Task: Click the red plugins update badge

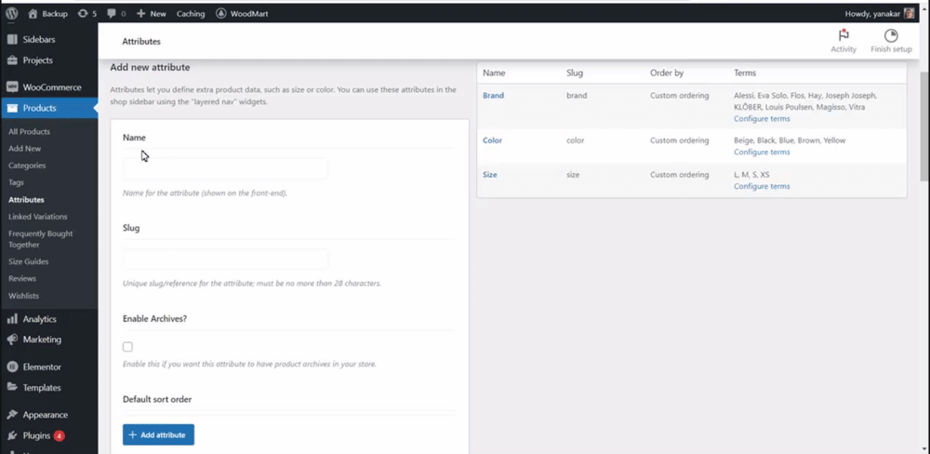Action: point(59,435)
